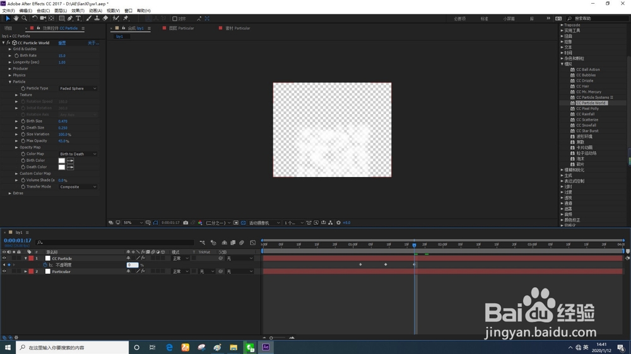Select the Type text tool
Screen dimensions: 631x354
(78, 18)
